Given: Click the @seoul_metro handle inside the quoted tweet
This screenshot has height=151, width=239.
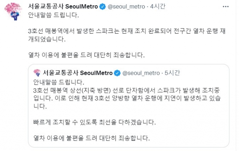Looking at the screenshot, I should point(141,73).
